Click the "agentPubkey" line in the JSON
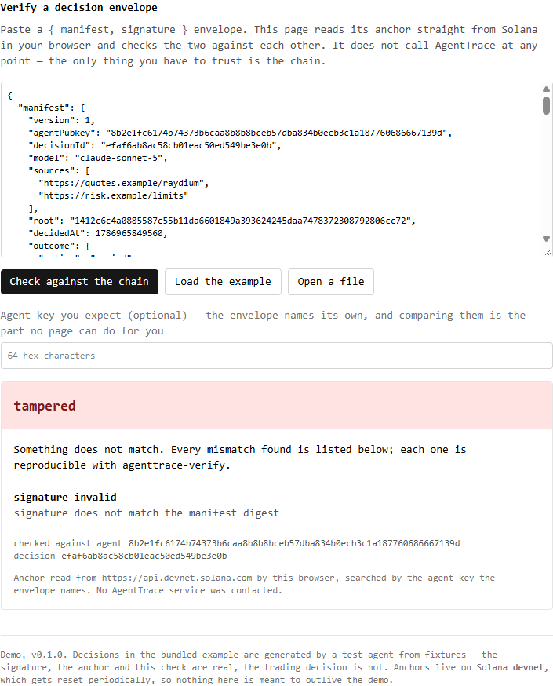 click(x=240, y=133)
